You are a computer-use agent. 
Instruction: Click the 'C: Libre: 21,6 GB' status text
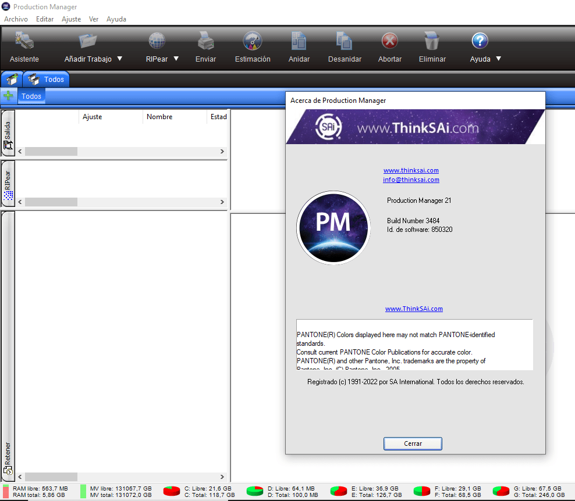click(x=208, y=489)
